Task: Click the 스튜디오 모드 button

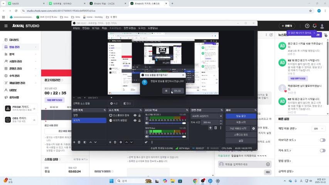Action: [241, 135]
